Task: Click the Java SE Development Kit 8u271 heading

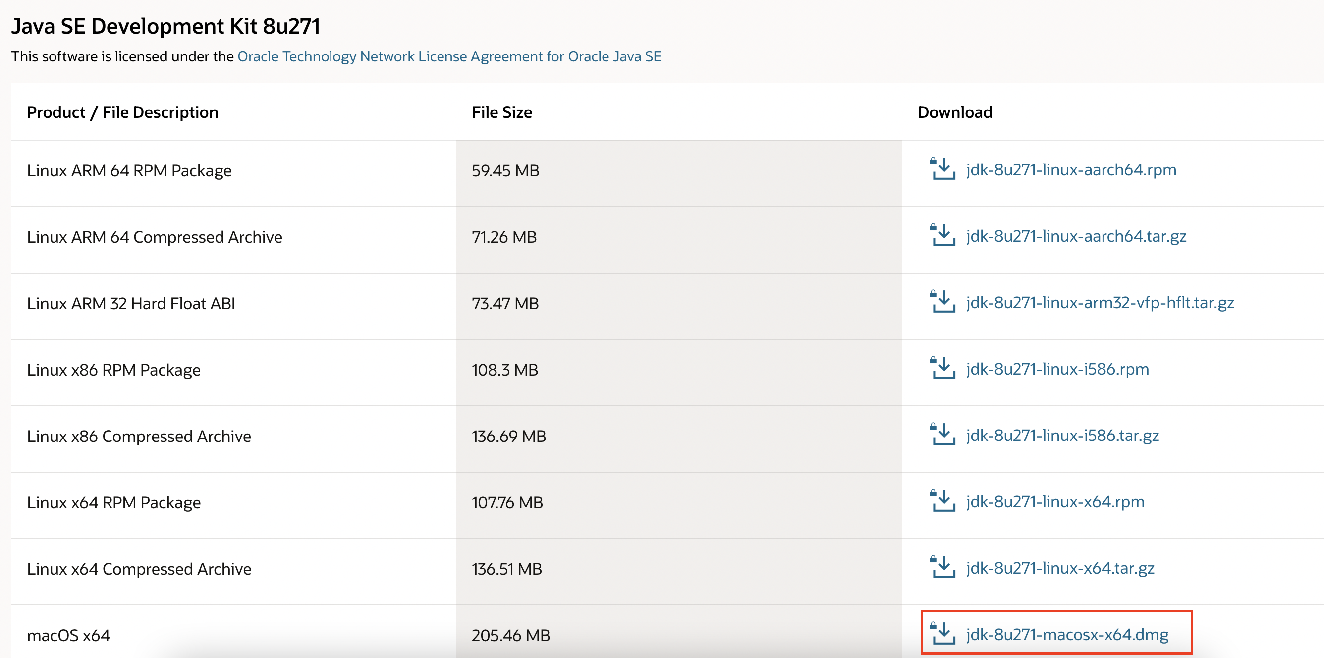Action: (x=165, y=26)
